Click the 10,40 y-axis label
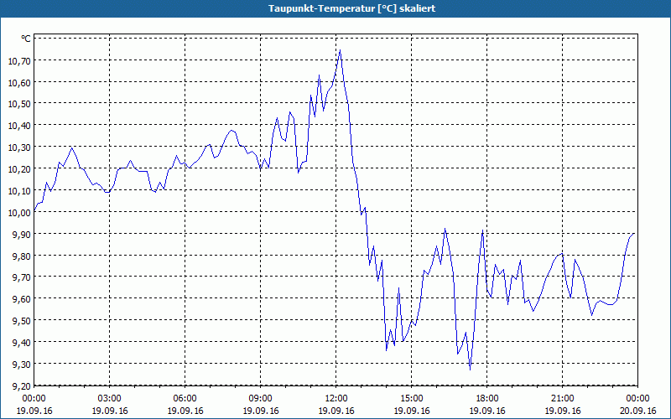 coord(19,126)
